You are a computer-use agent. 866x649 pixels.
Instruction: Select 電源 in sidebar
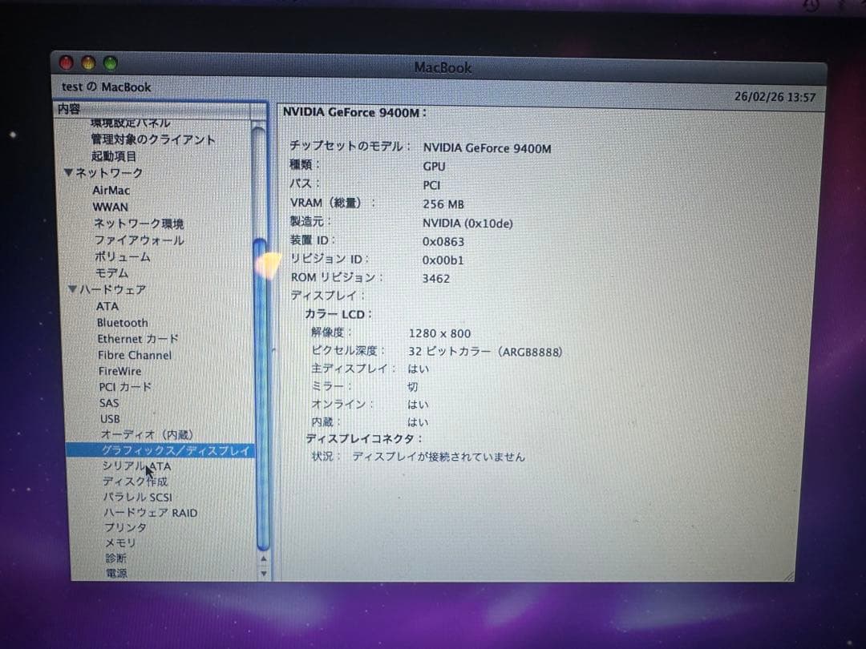pos(116,574)
